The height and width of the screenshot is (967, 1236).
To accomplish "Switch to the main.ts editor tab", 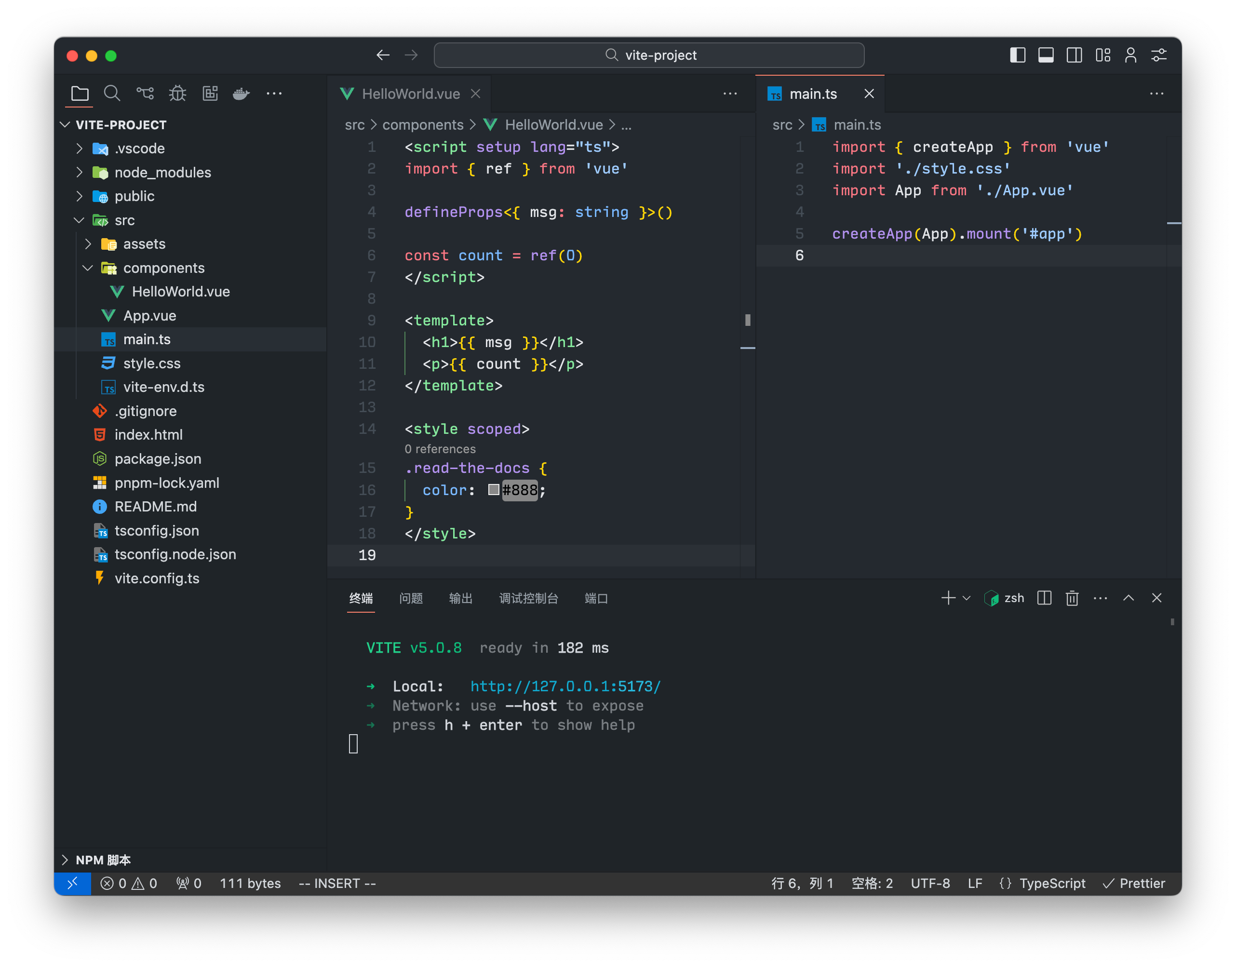I will coord(814,94).
